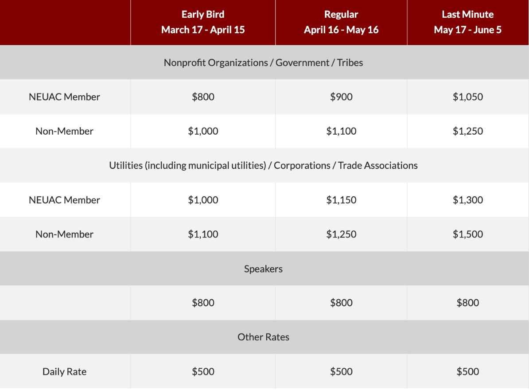Click the $1,050 Last Minute price

(x=468, y=97)
